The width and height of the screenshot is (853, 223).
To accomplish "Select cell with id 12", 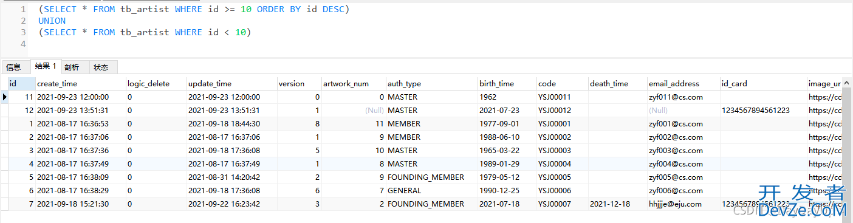I will pyautogui.click(x=21, y=111).
